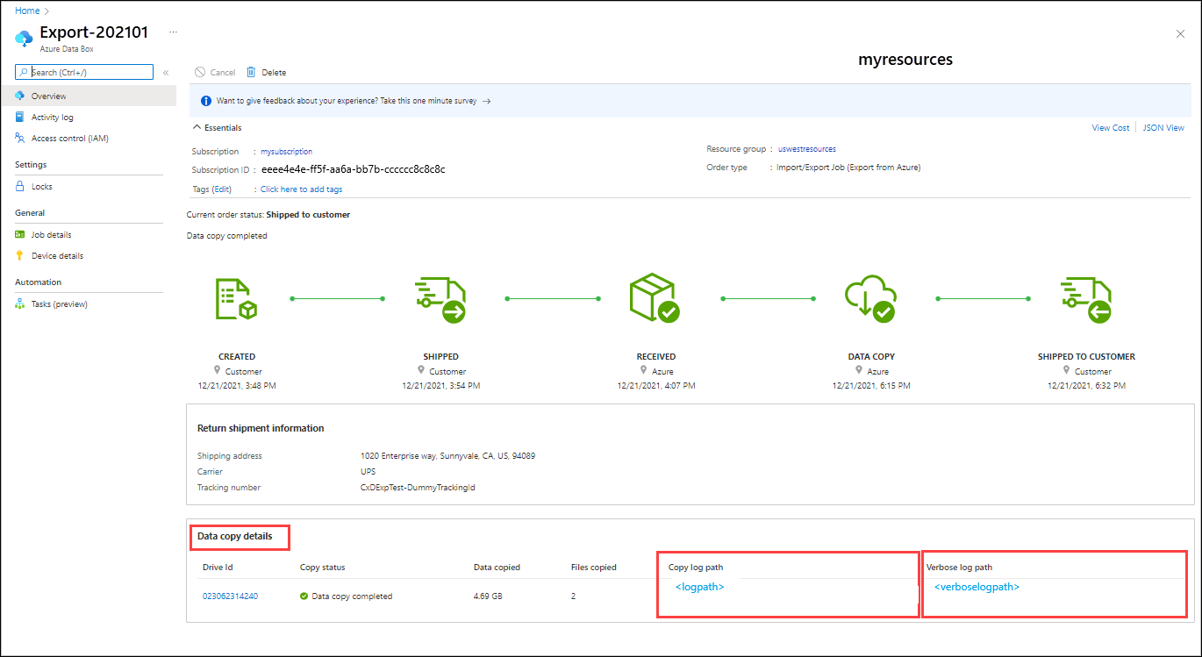The width and height of the screenshot is (1202, 657).
Task: Delete the Export-202101 job
Action: point(266,72)
